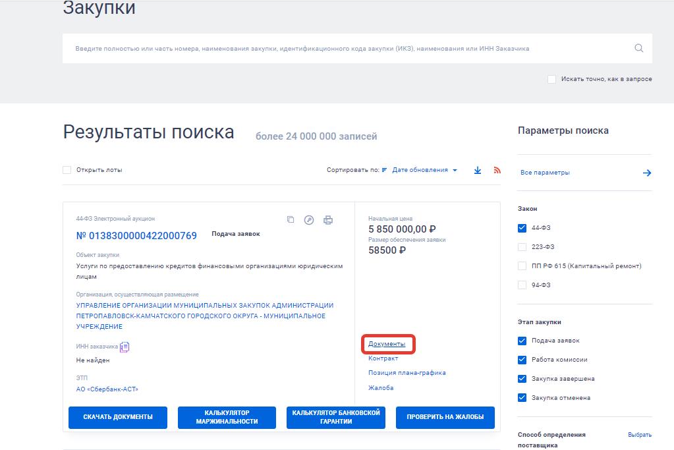Open the УПРАВЛЕНИЕ ОРГАНИЗАЦИИ МУНИЦИПАЛЬНЫХ ЗАКУПОК organization link
Viewport: 674px width, 450px height.
tap(205, 316)
